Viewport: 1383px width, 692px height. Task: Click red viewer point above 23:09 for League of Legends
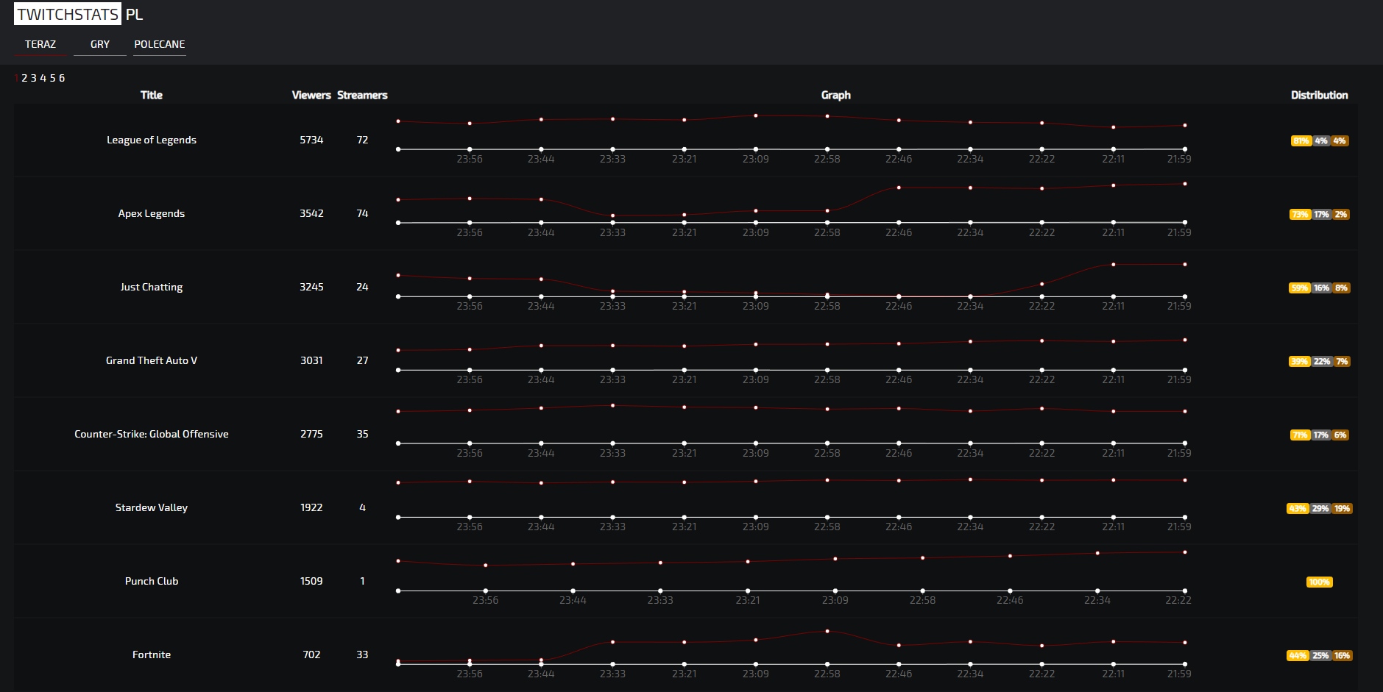click(x=756, y=115)
